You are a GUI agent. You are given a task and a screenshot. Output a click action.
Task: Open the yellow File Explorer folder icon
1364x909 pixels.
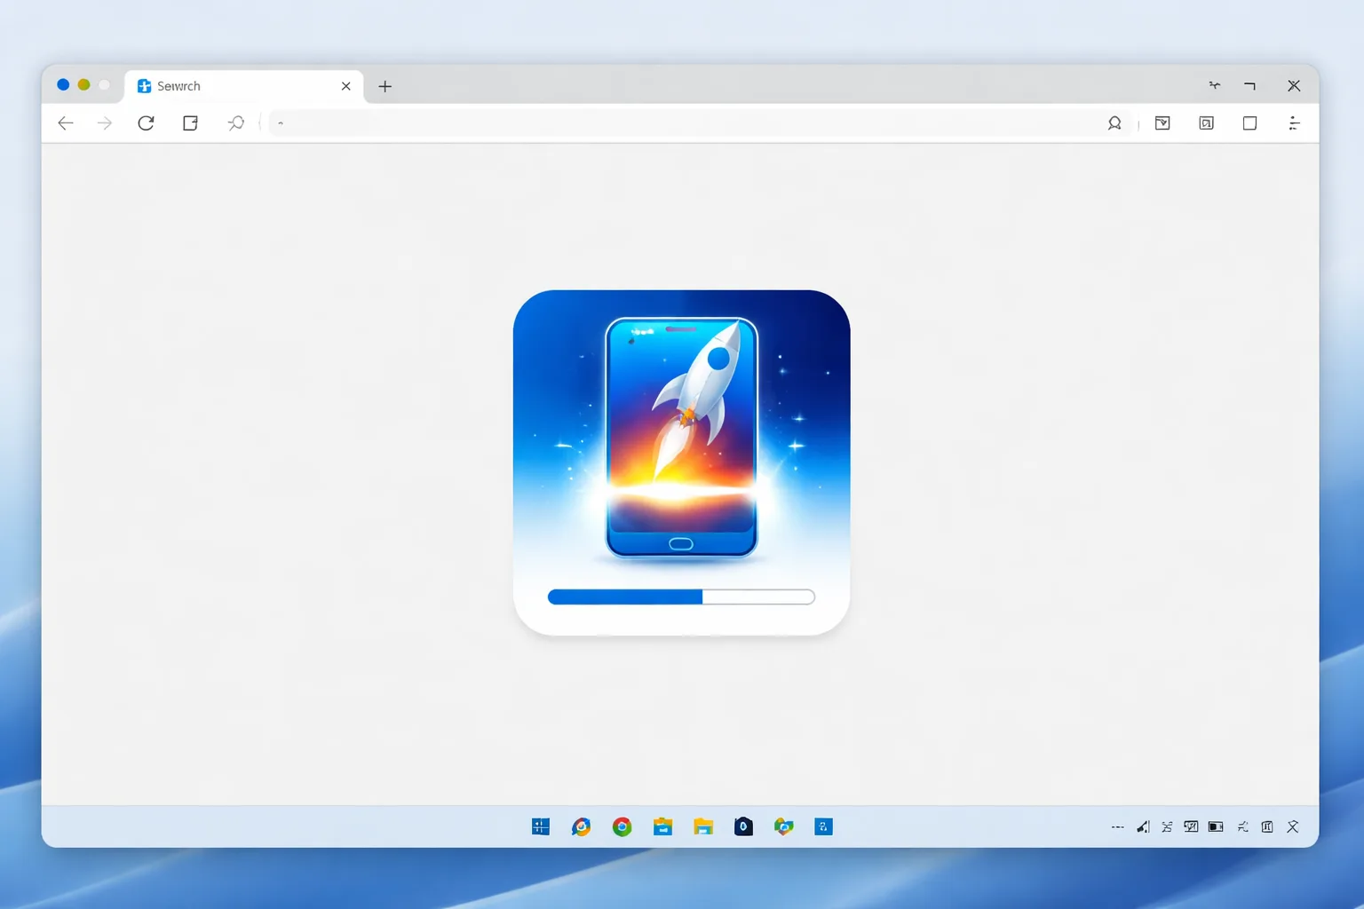tap(703, 827)
